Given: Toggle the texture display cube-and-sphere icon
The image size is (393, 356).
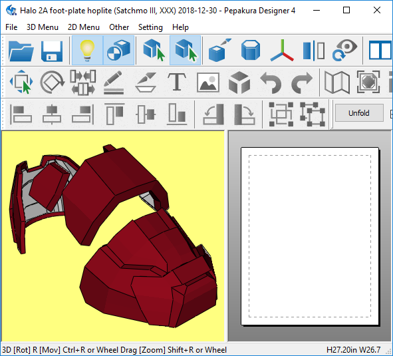Looking at the screenshot, I should (x=118, y=51).
